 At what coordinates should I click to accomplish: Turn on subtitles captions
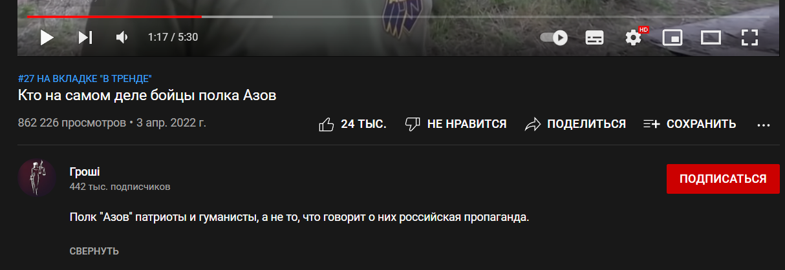[594, 37]
